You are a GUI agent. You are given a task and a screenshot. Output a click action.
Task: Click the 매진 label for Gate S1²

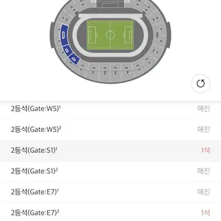point(204,171)
